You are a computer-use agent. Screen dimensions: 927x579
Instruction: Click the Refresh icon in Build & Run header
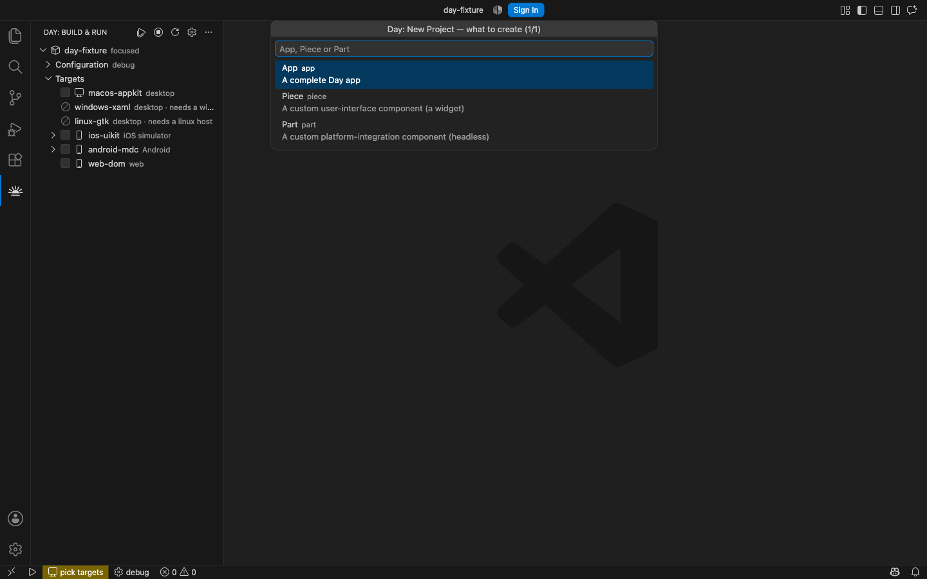point(175,32)
